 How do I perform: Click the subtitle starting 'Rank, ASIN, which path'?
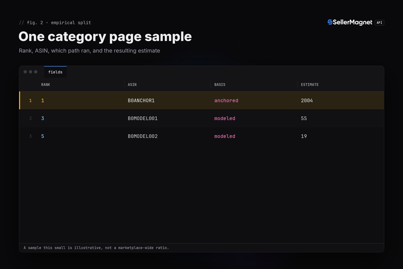coord(89,51)
